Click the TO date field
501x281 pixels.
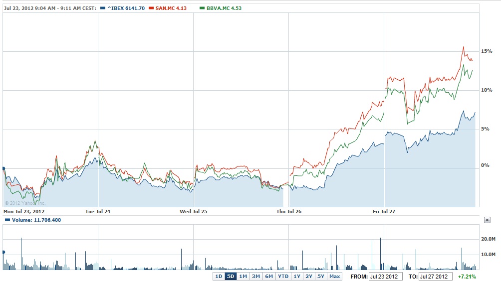(x=435, y=277)
